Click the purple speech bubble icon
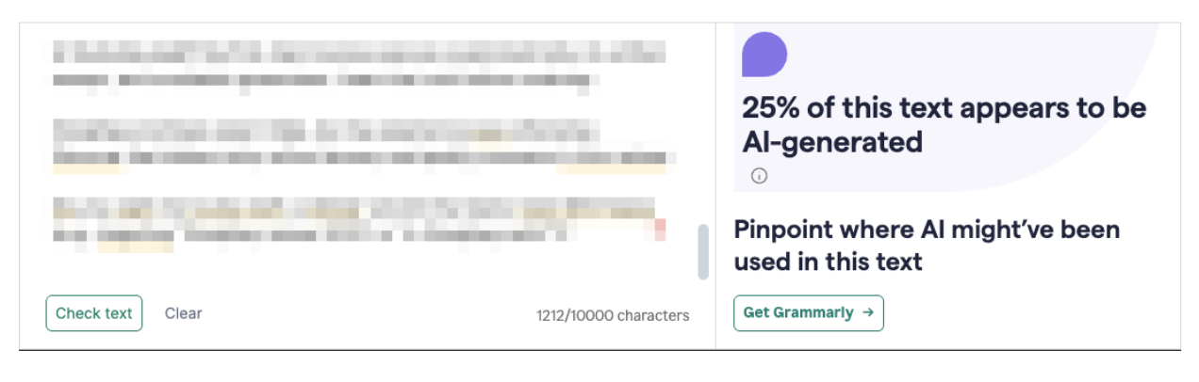The image size is (1199, 382). [x=764, y=55]
